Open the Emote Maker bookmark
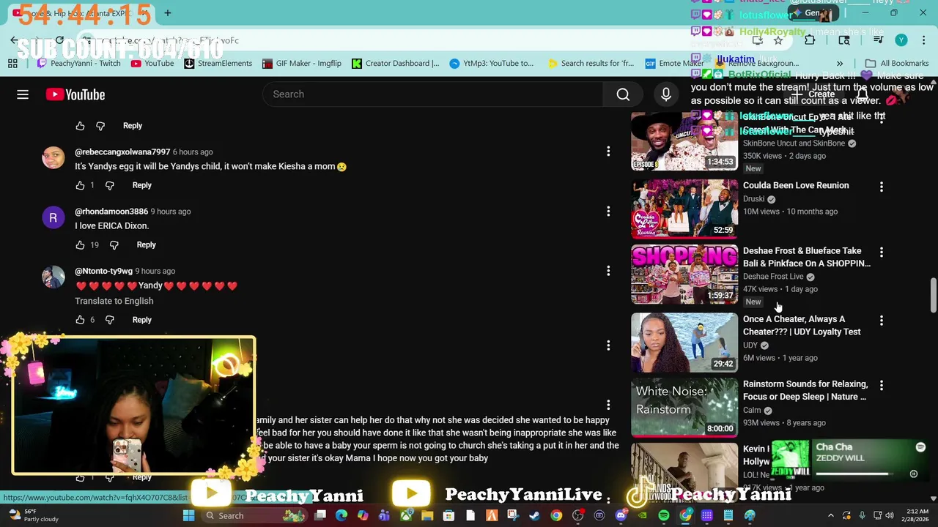Screen dimensions: 938x527 [673, 63]
